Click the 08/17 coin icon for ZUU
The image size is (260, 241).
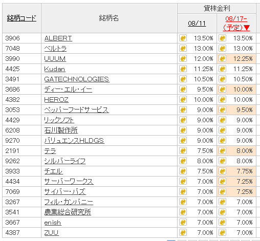click(x=223, y=232)
